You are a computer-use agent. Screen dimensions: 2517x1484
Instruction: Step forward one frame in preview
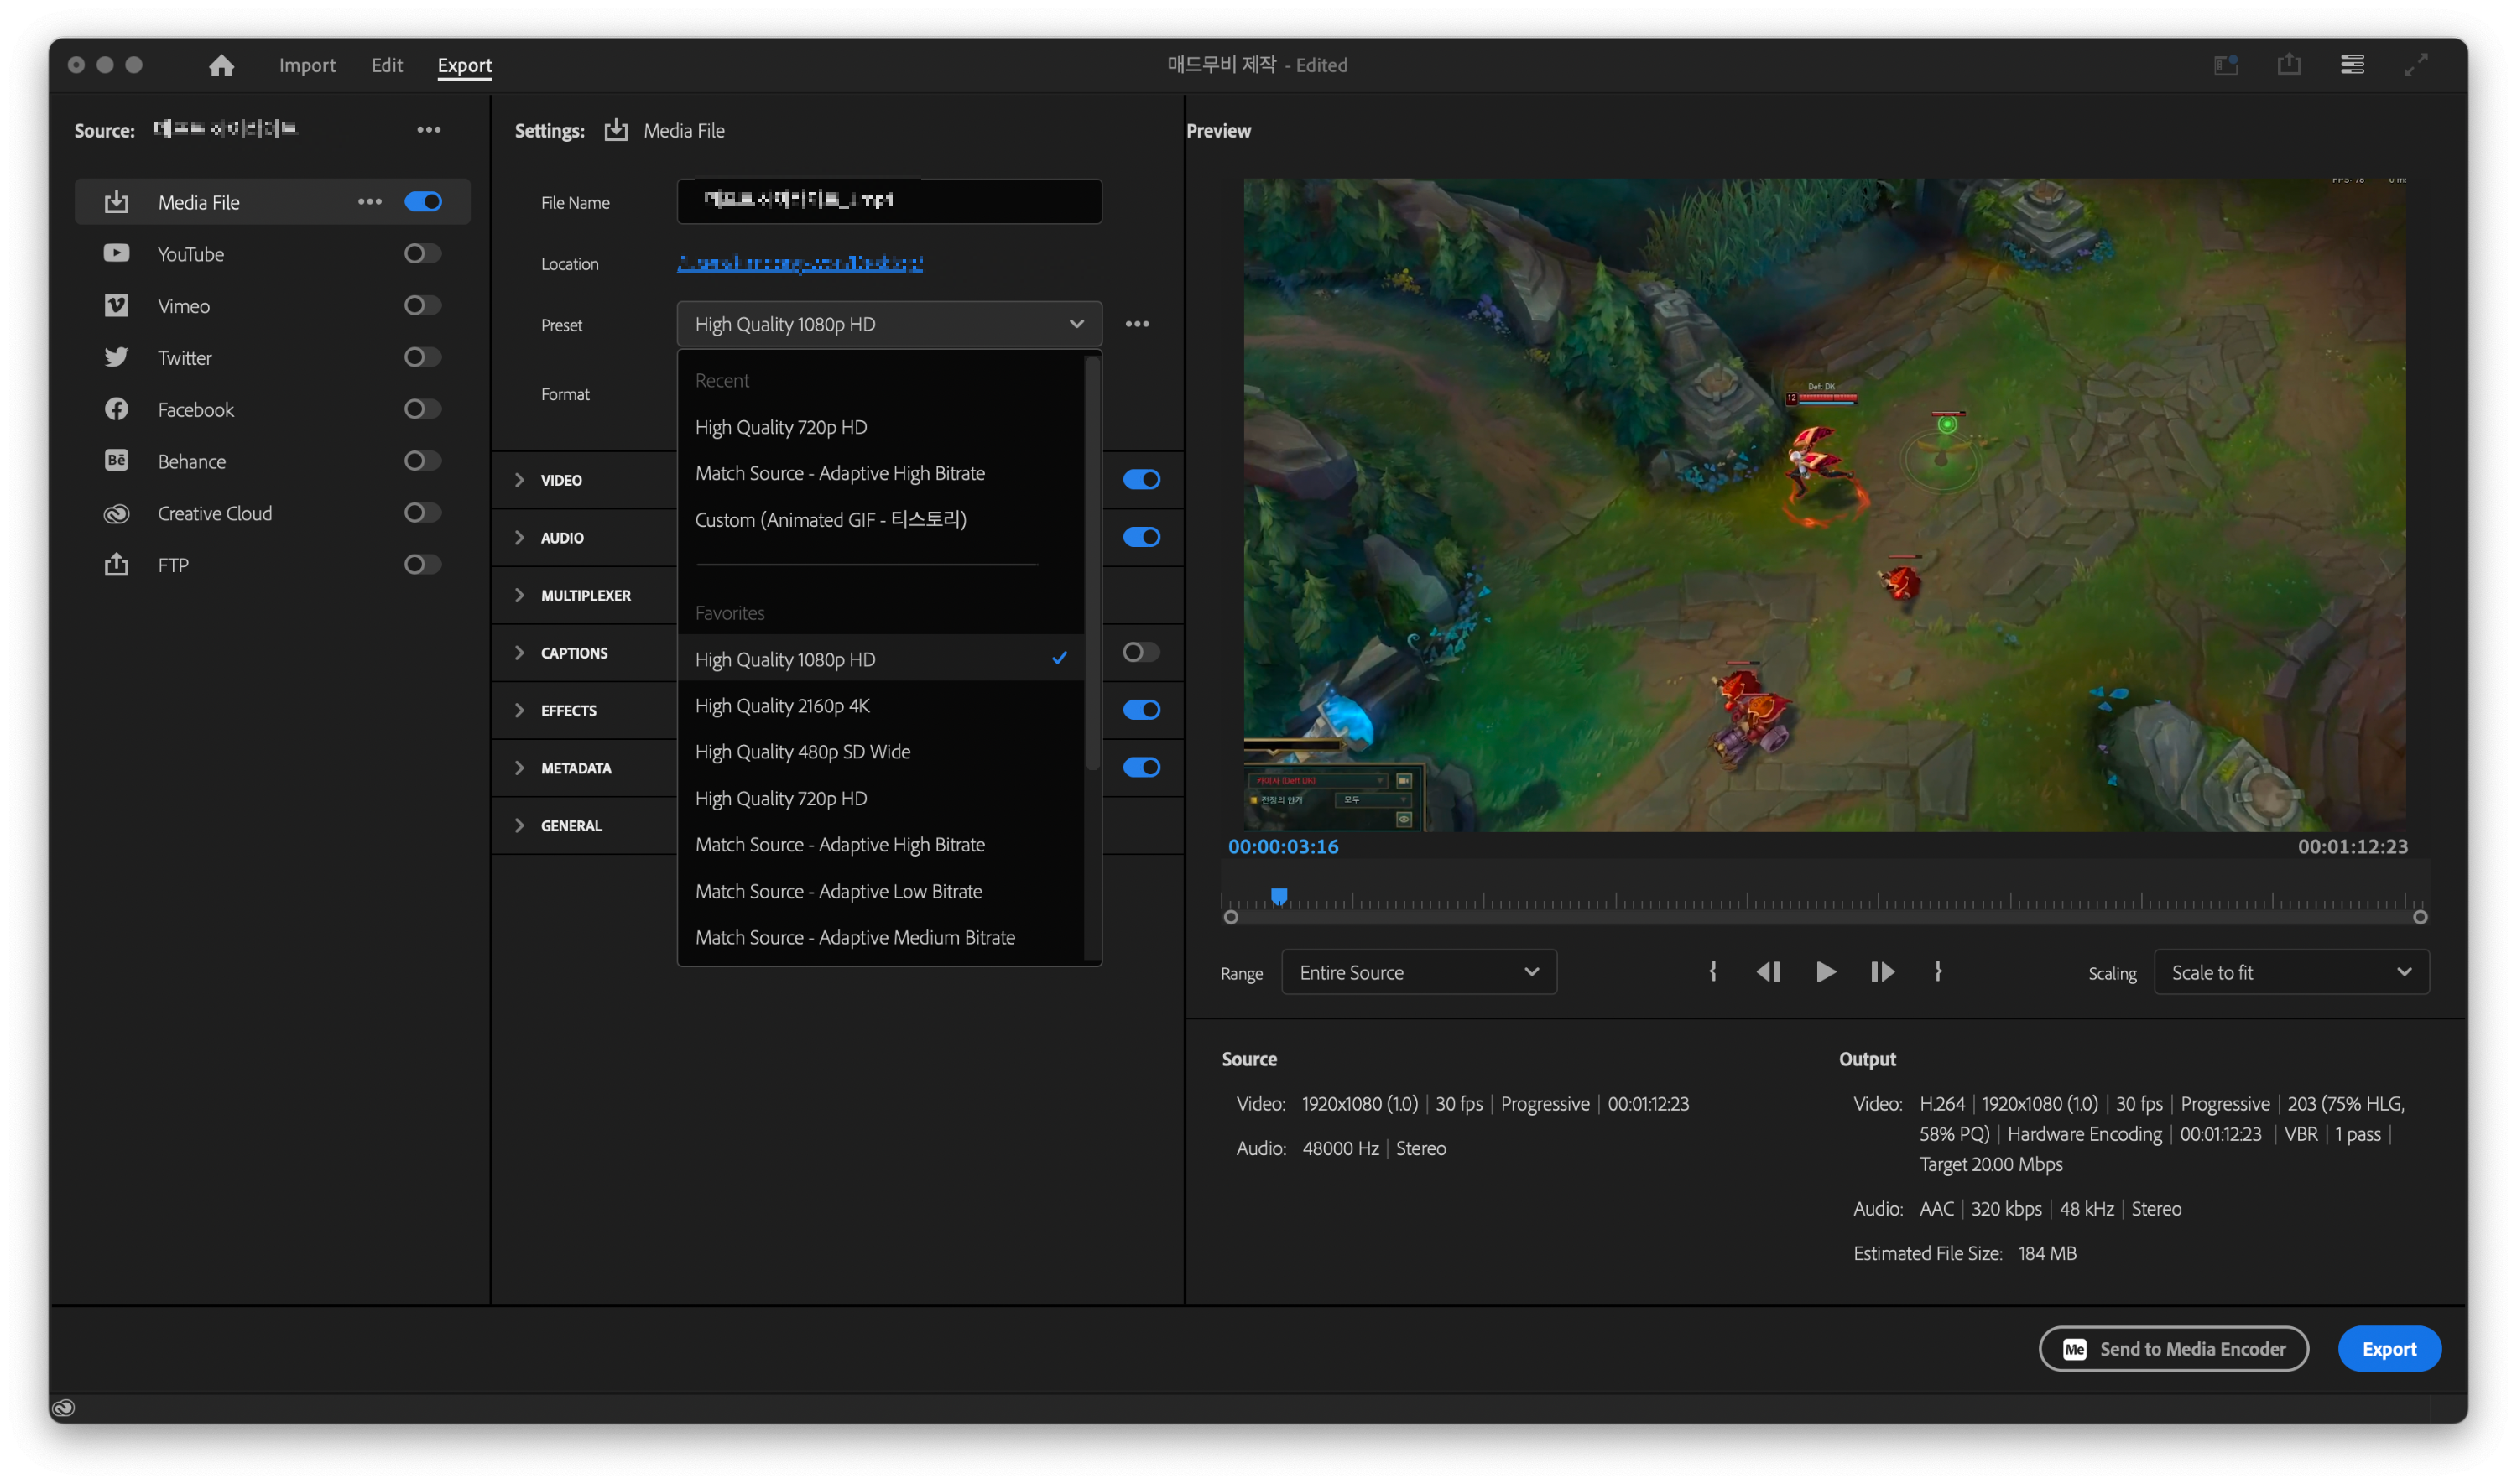click(1881, 972)
